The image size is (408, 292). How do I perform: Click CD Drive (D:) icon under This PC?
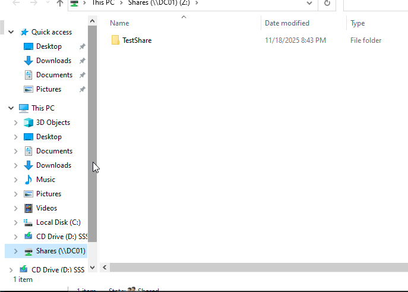click(x=29, y=236)
